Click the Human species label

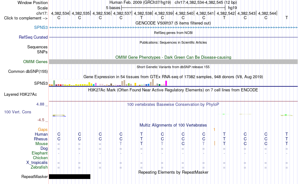(x=41, y=134)
